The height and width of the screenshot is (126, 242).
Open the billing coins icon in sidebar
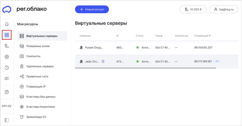(x=7, y=46)
